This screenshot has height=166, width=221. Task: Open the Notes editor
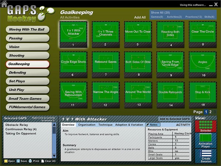point(152,125)
